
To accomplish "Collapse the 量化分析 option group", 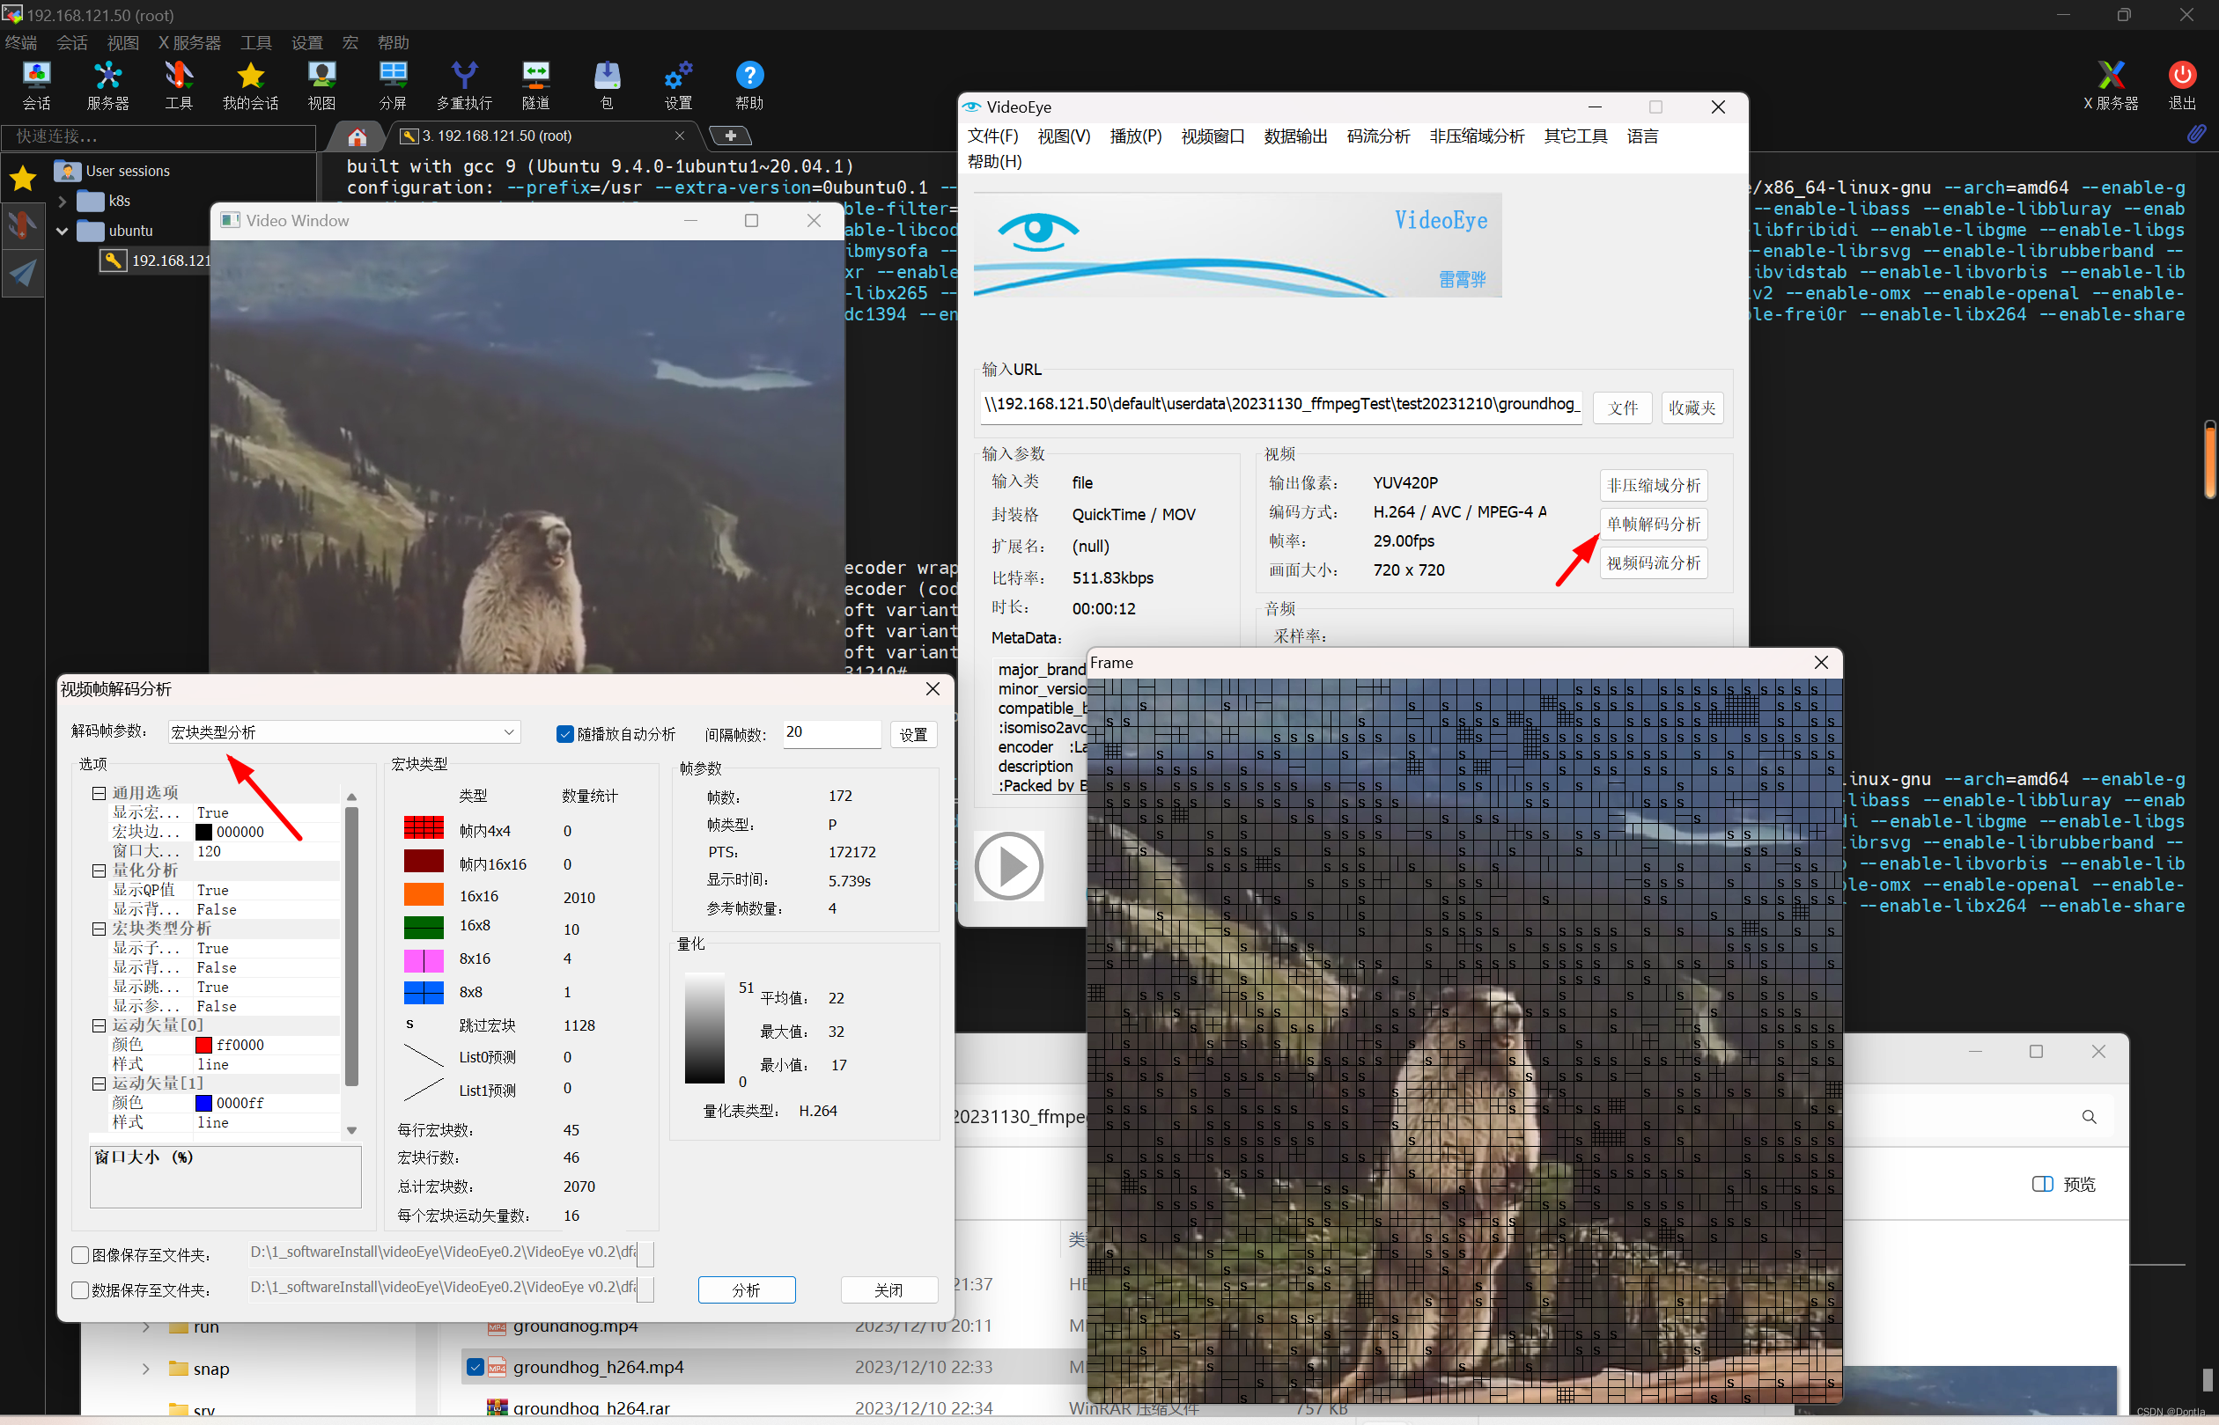I will coord(99,870).
